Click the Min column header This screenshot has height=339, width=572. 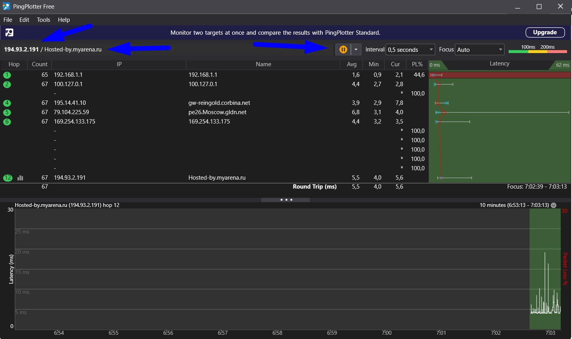pos(374,64)
